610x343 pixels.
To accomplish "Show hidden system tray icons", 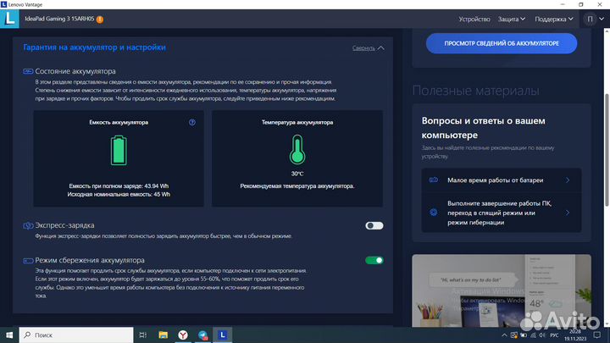I will click(504, 335).
